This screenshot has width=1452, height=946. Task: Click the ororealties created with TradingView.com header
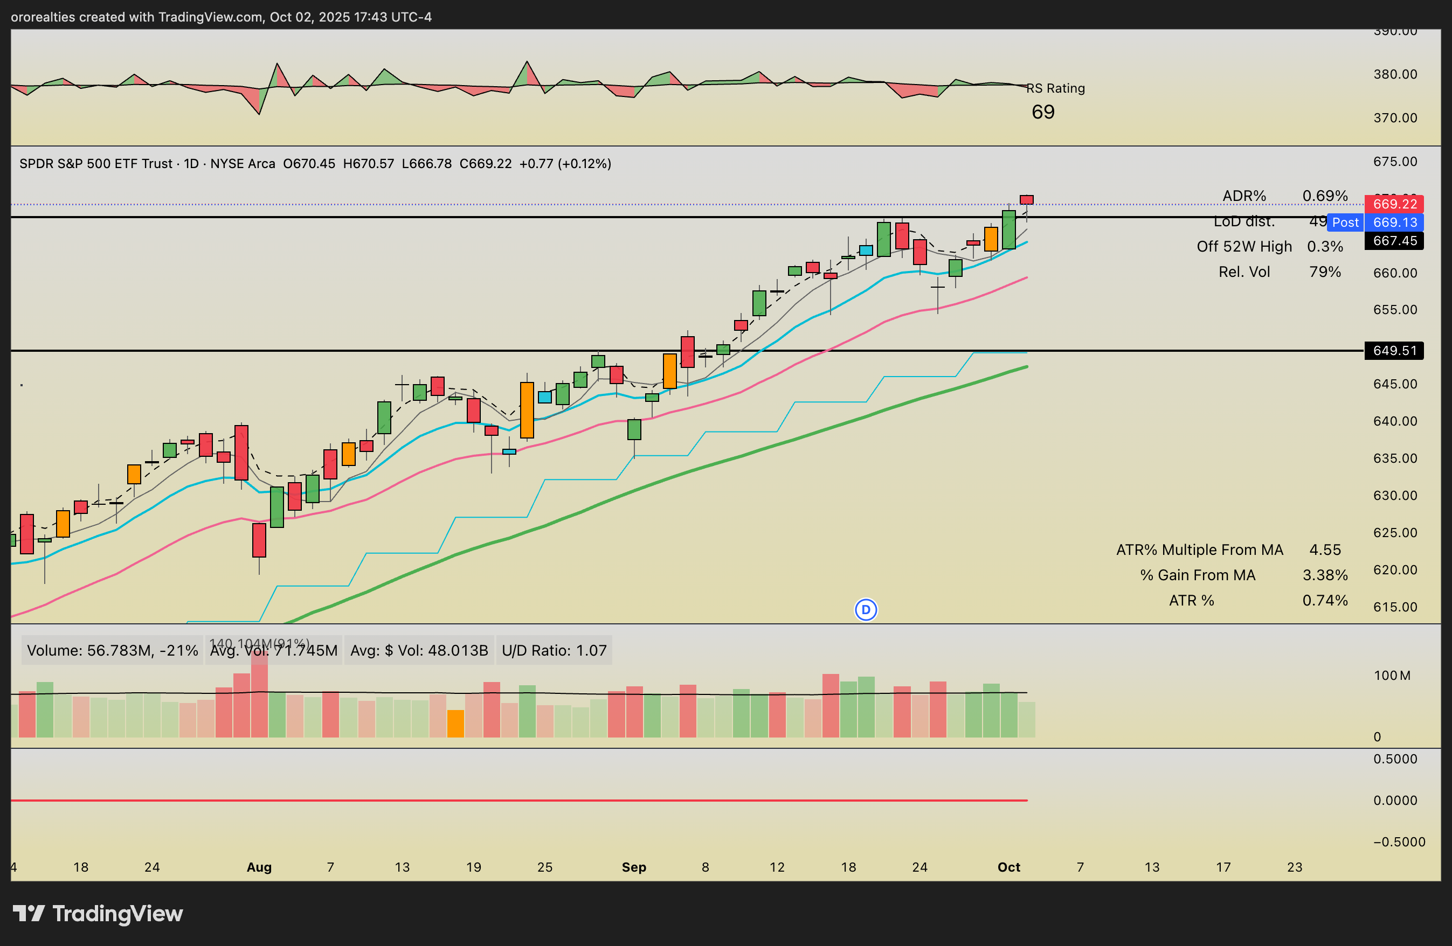(221, 17)
